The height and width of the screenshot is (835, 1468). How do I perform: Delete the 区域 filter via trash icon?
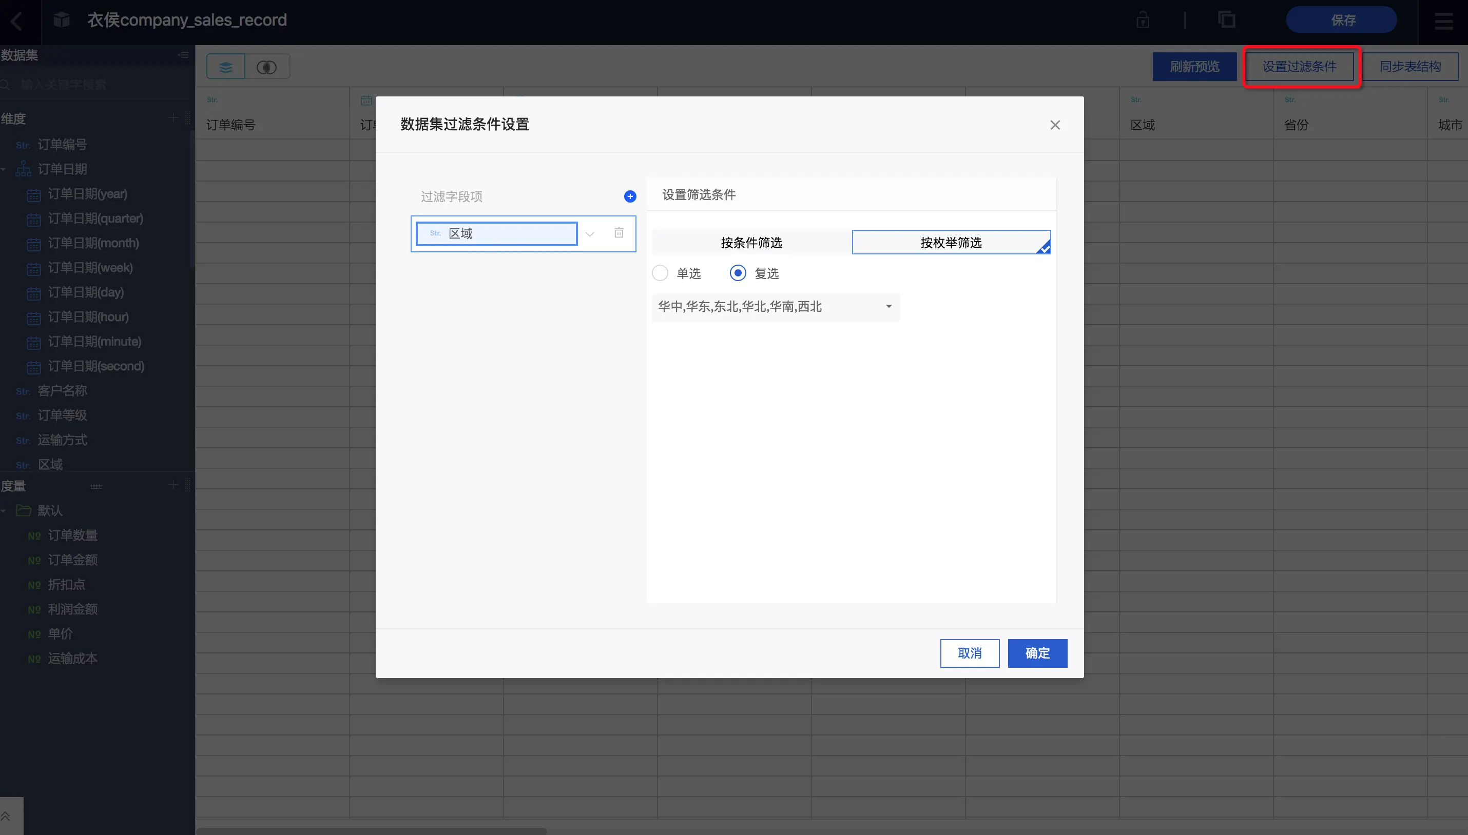[619, 233]
